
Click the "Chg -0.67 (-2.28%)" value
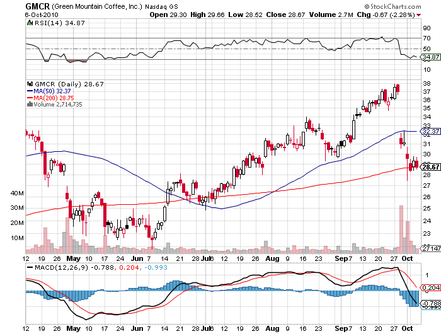[x=386, y=15]
